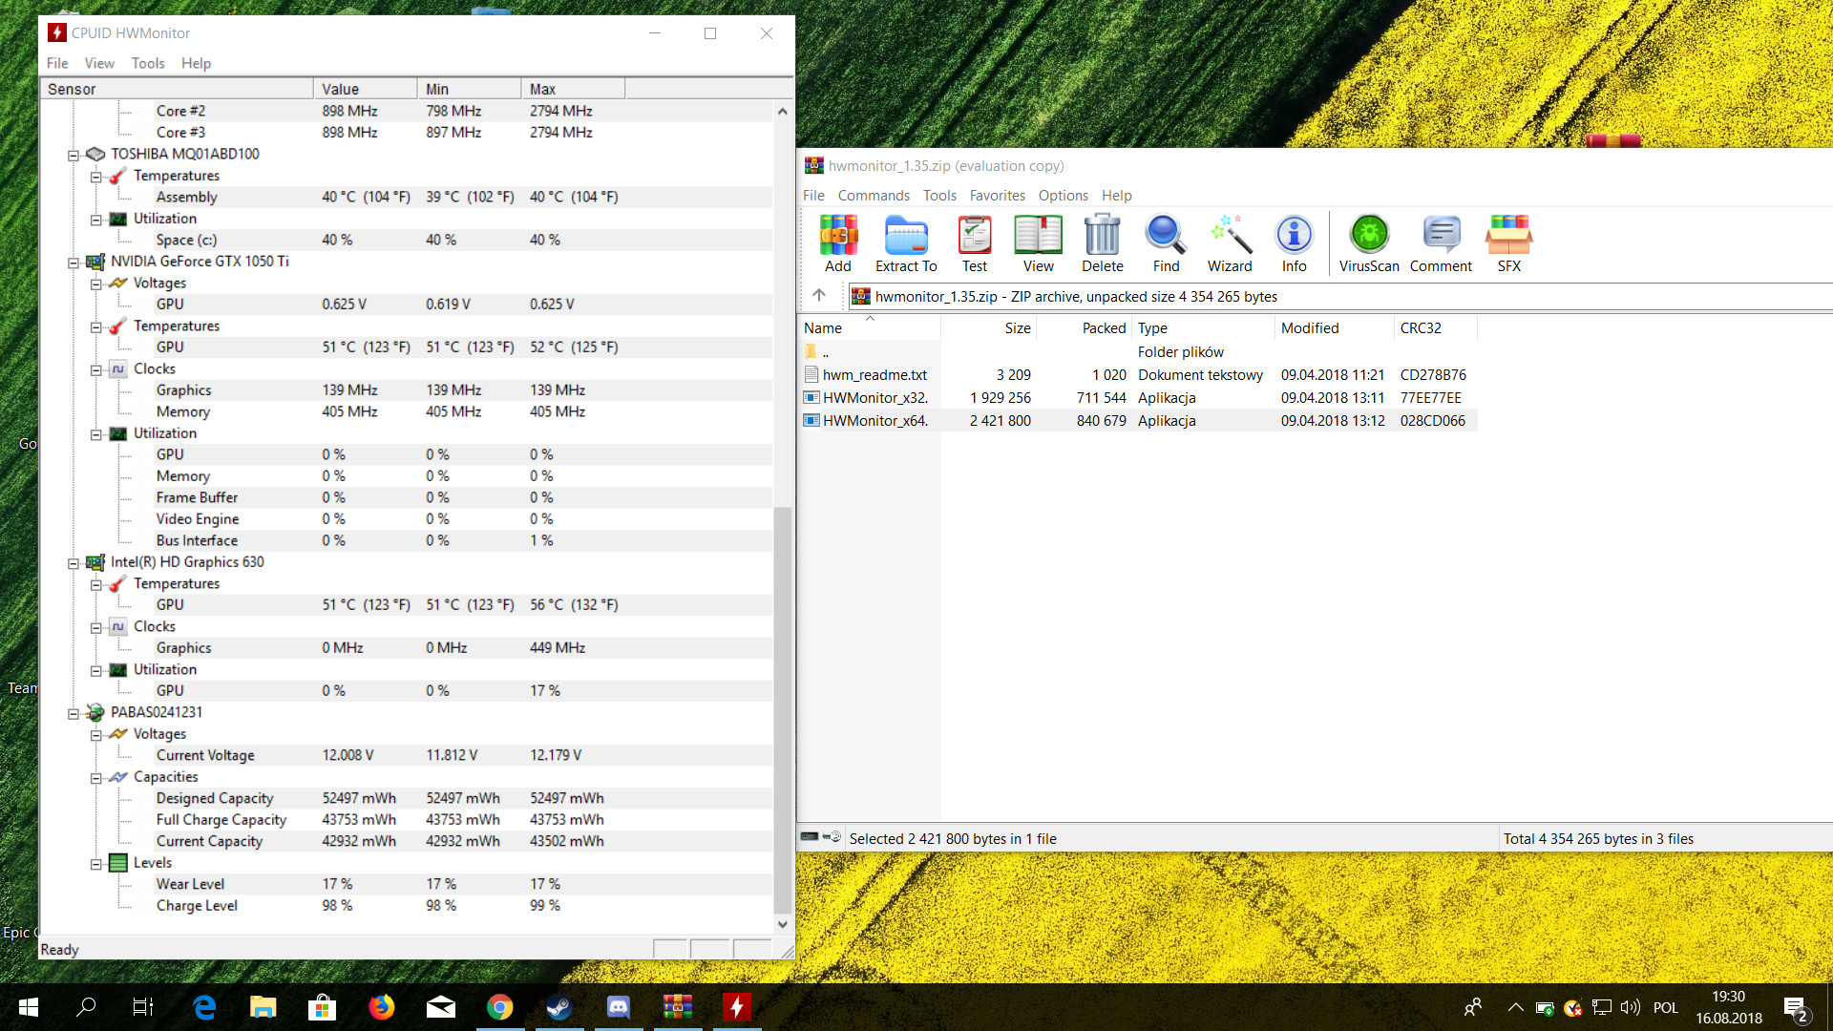Image resolution: width=1833 pixels, height=1031 pixels.
Task: Collapse the NVIDIA GeForce GTX 1050 Ti node
Action: click(74, 263)
